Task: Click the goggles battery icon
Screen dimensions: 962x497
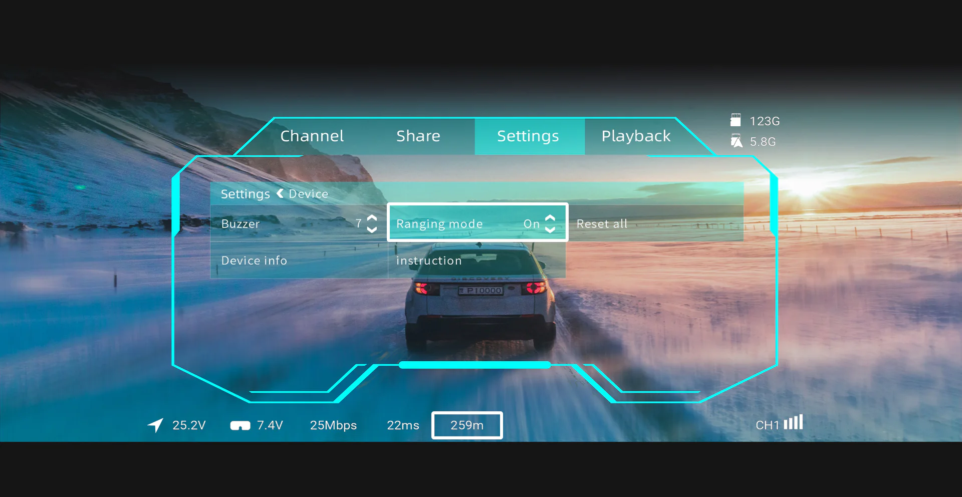Action: pyautogui.click(x=240, y=425)
